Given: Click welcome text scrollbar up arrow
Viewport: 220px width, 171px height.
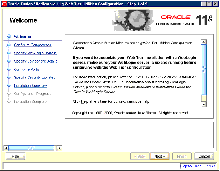Looking at the screenshot, I should point(204,42).
